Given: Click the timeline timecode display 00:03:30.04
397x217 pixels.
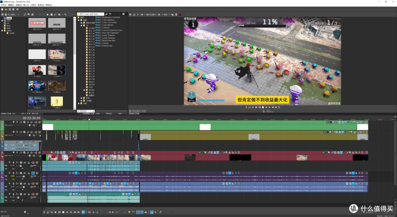Looking at the screenshot, I should pyautogui.click(x=31, y=118).
